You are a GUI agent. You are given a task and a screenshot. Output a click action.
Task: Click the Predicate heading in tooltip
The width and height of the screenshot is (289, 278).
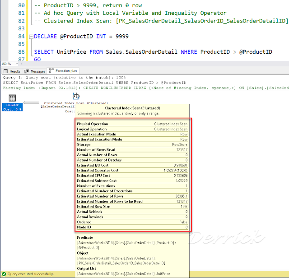[85, 237]
